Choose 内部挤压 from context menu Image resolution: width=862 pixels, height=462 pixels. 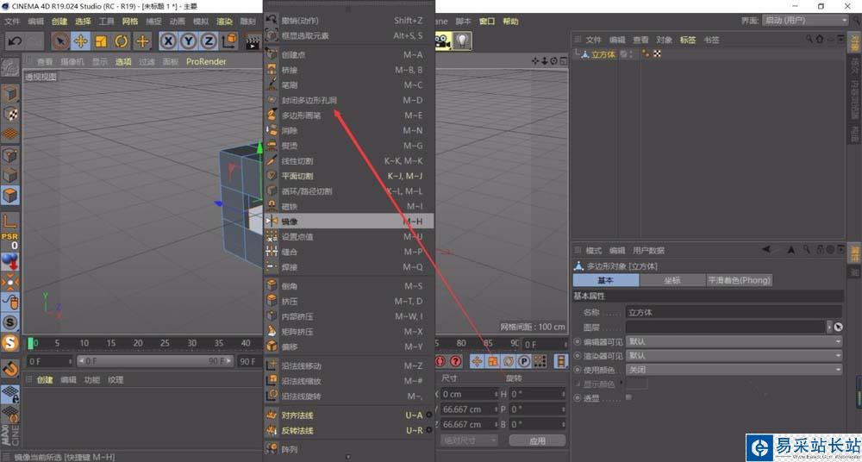349,317
